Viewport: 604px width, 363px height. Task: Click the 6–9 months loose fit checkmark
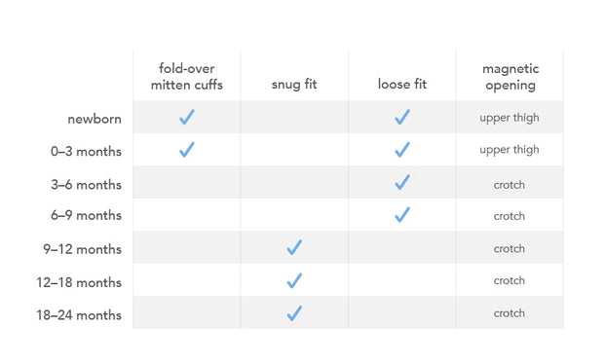pyautogui.click(x=402, y=215)
